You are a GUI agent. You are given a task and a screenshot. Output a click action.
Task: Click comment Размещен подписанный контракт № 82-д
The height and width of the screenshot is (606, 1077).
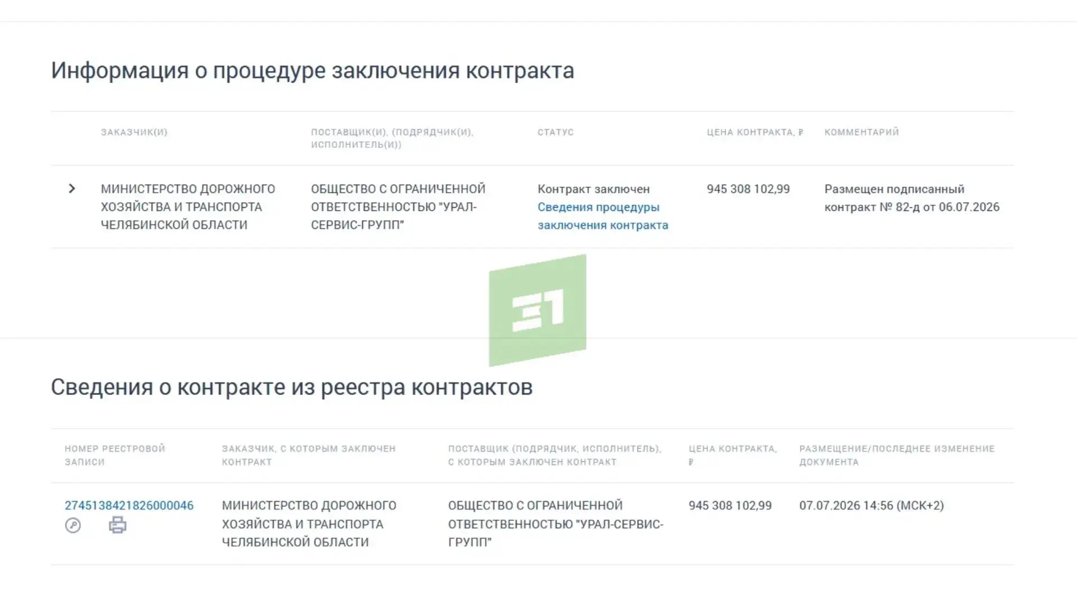coord(912,198)
